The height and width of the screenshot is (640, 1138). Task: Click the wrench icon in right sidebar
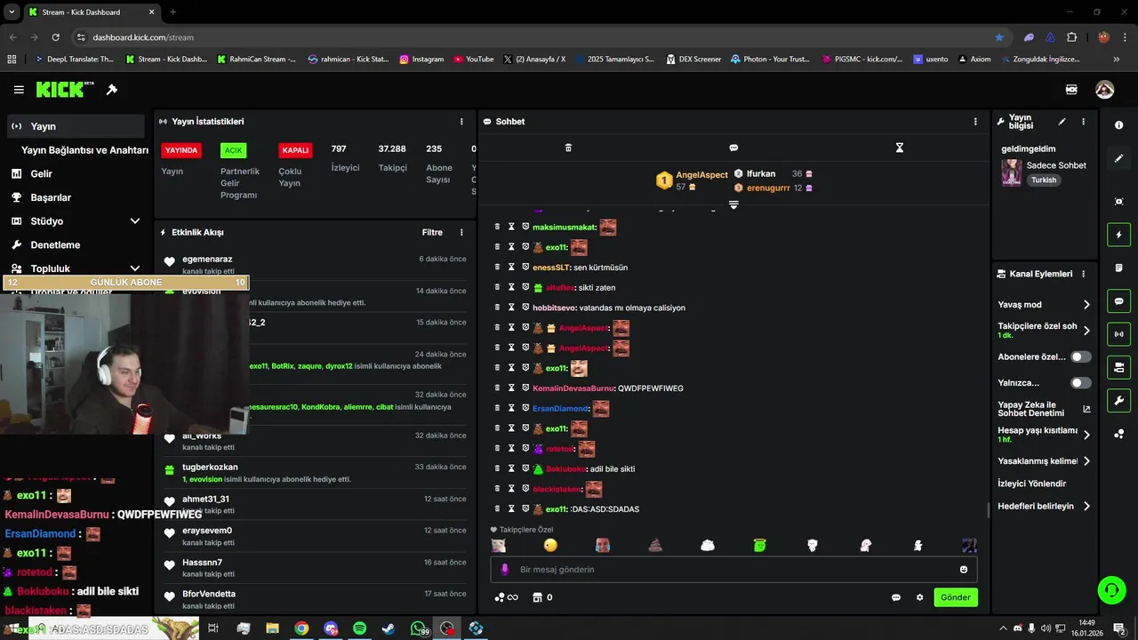1118,401
